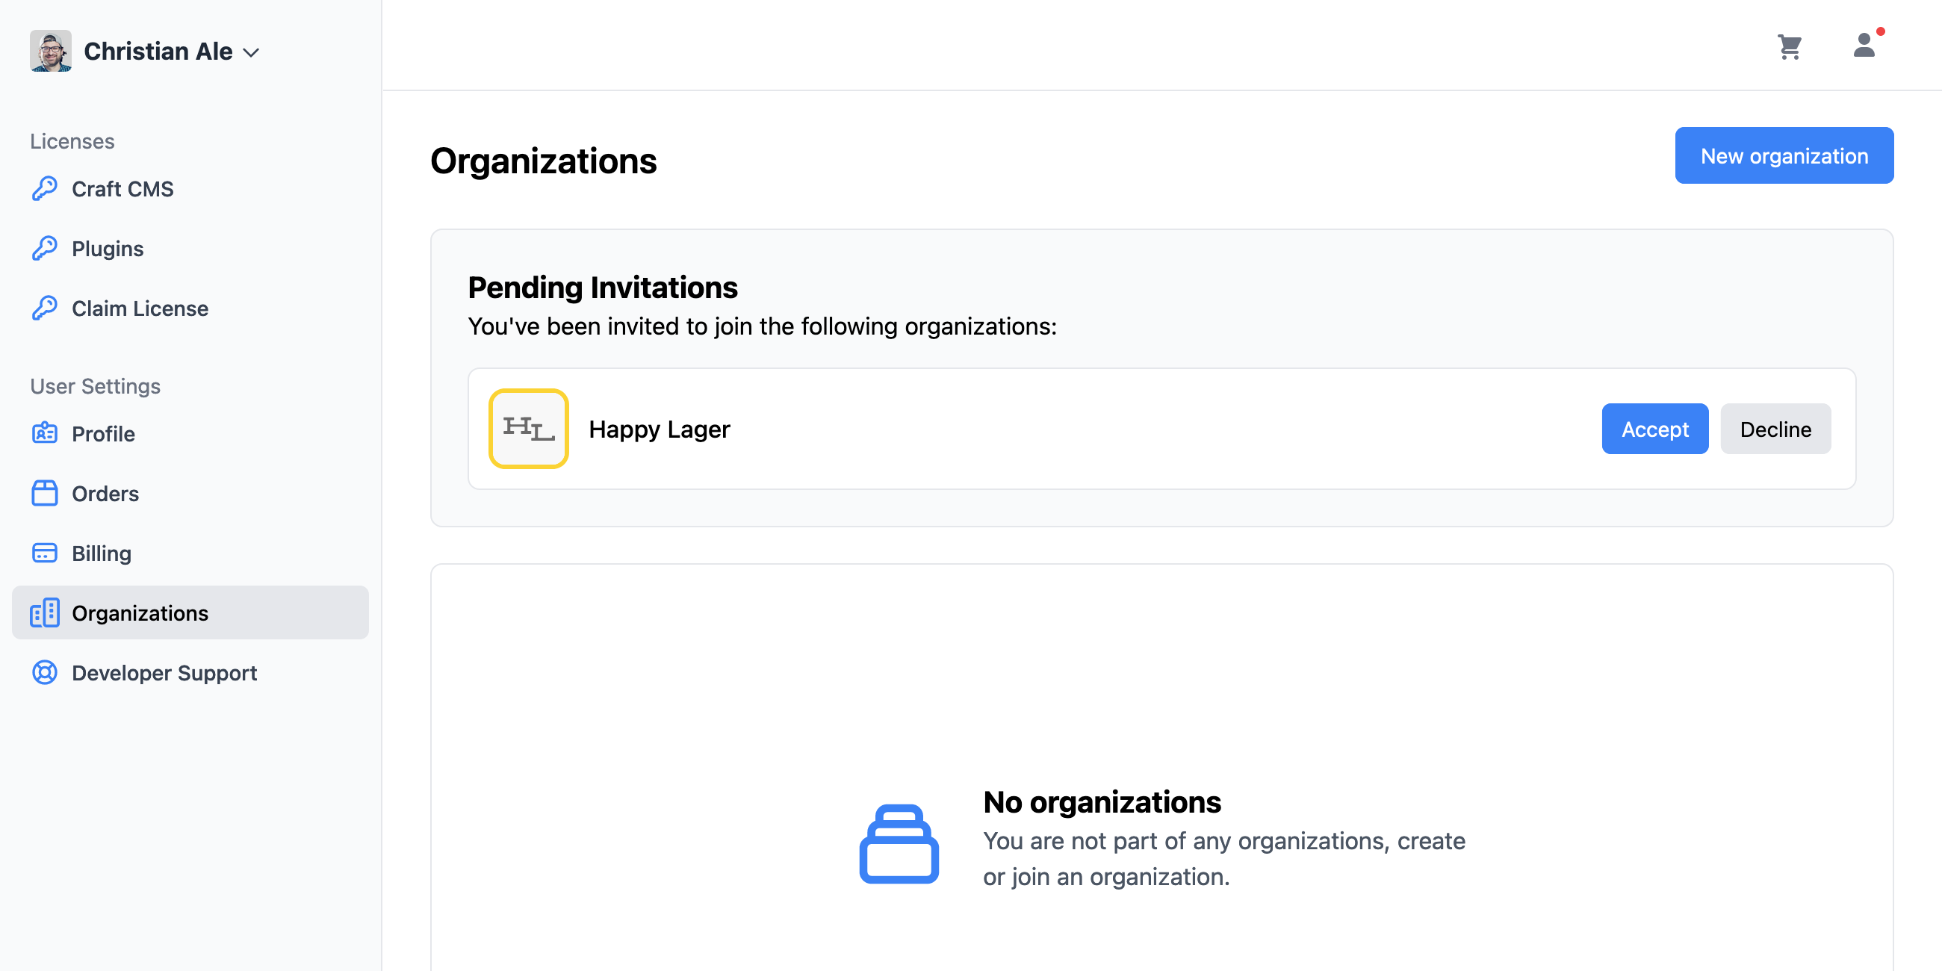Select Organizations in the sidebar
Screen dimensions: 1942x971
click(190, 613)
